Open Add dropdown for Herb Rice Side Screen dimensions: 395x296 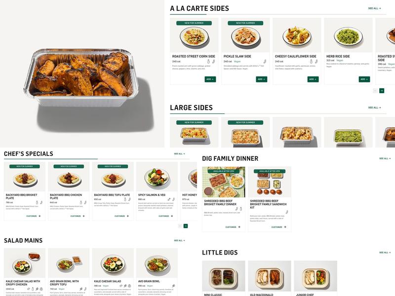coord(364,79)
